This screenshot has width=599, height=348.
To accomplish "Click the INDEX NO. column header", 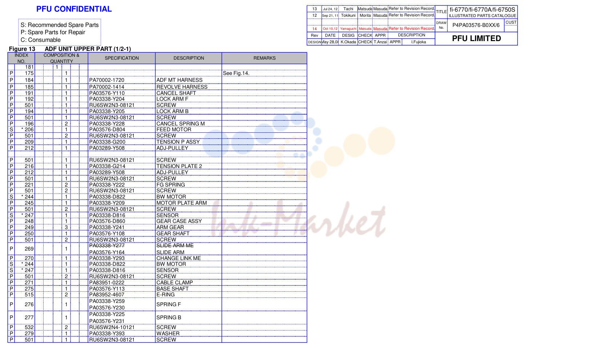I will (x=21, y=58).
